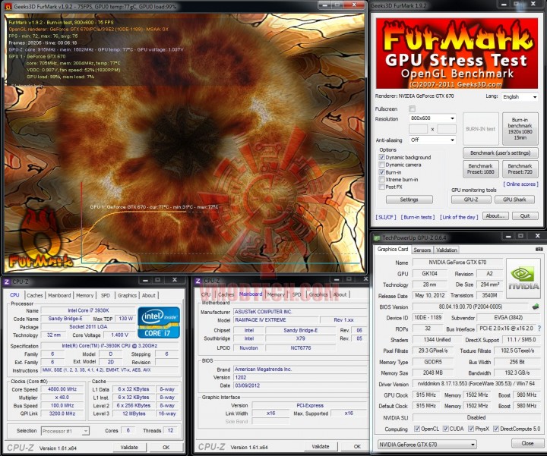Viewport: 547px width, 456px height.
Task: Open the Anti-aliasing Off dropdown
Action: [432, 140]
